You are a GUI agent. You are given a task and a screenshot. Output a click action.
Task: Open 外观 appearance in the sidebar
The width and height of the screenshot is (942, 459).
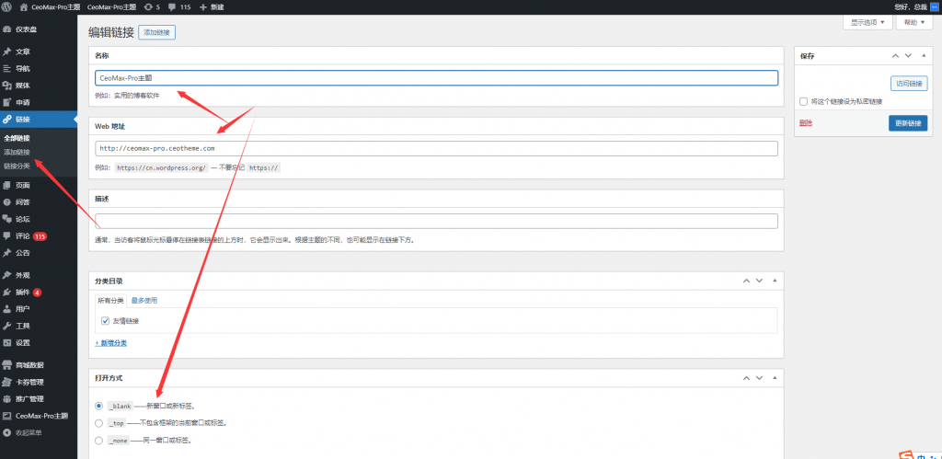tap(22, 275)
